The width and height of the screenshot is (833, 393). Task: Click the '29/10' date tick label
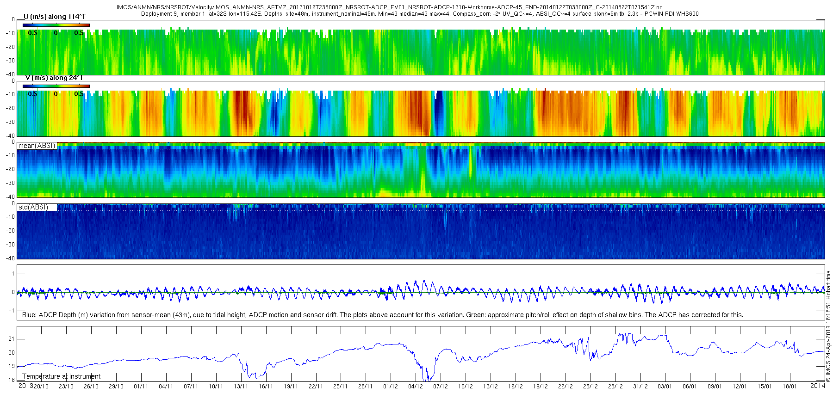(116, 387)
